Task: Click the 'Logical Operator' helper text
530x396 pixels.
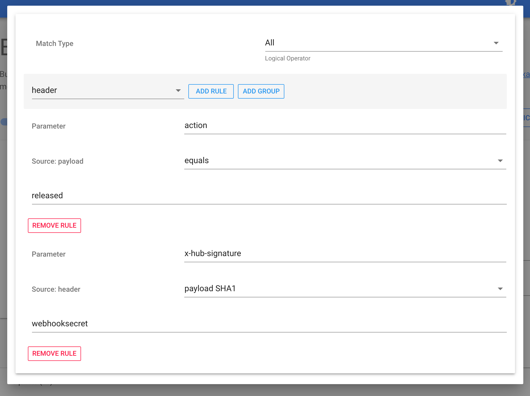Action: (287, 58)
